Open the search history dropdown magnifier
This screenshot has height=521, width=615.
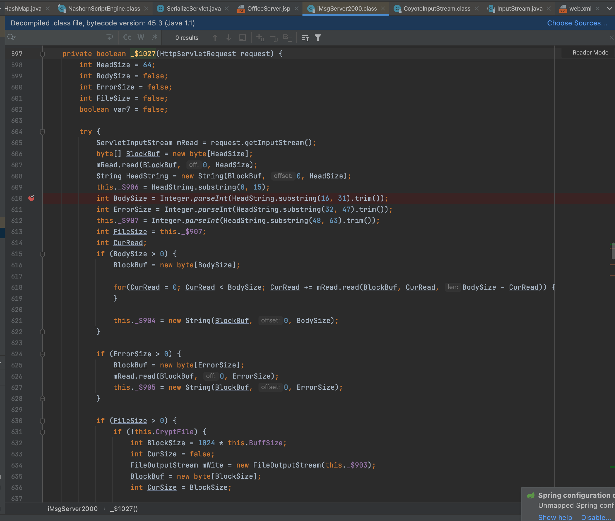[x=12, y=37]
